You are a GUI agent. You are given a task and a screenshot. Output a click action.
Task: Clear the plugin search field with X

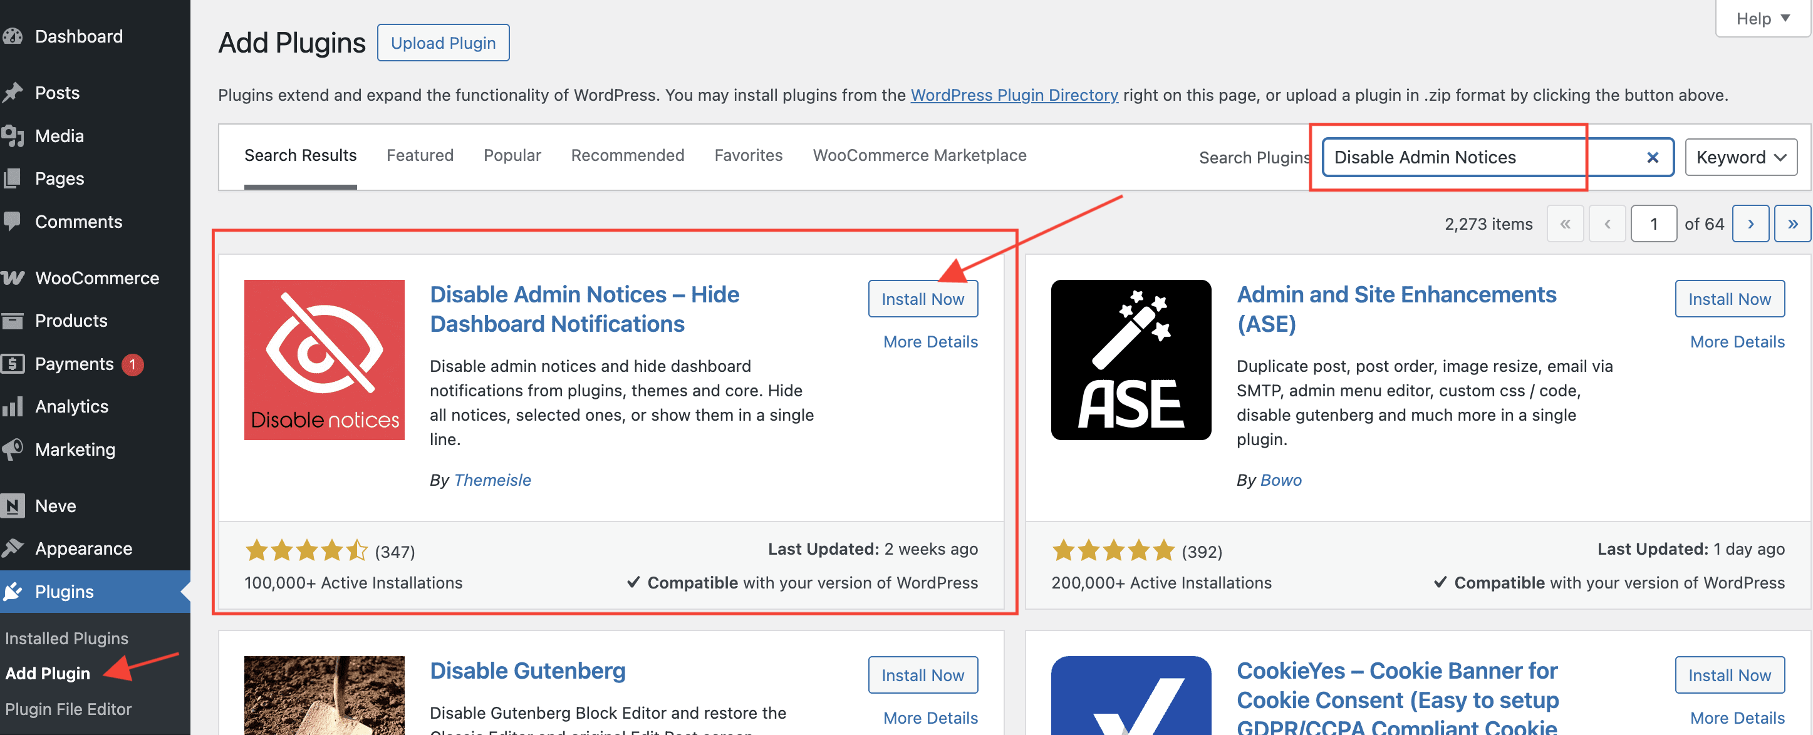pyautogui.click(x=1653, y=158)
